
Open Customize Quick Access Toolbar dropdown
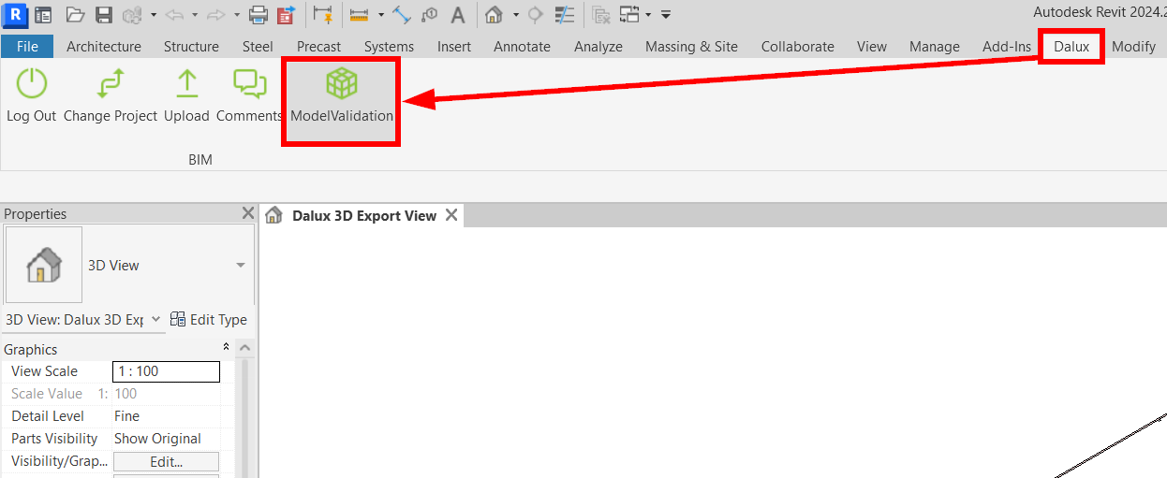pyautogui.click(x=666, y=15)
